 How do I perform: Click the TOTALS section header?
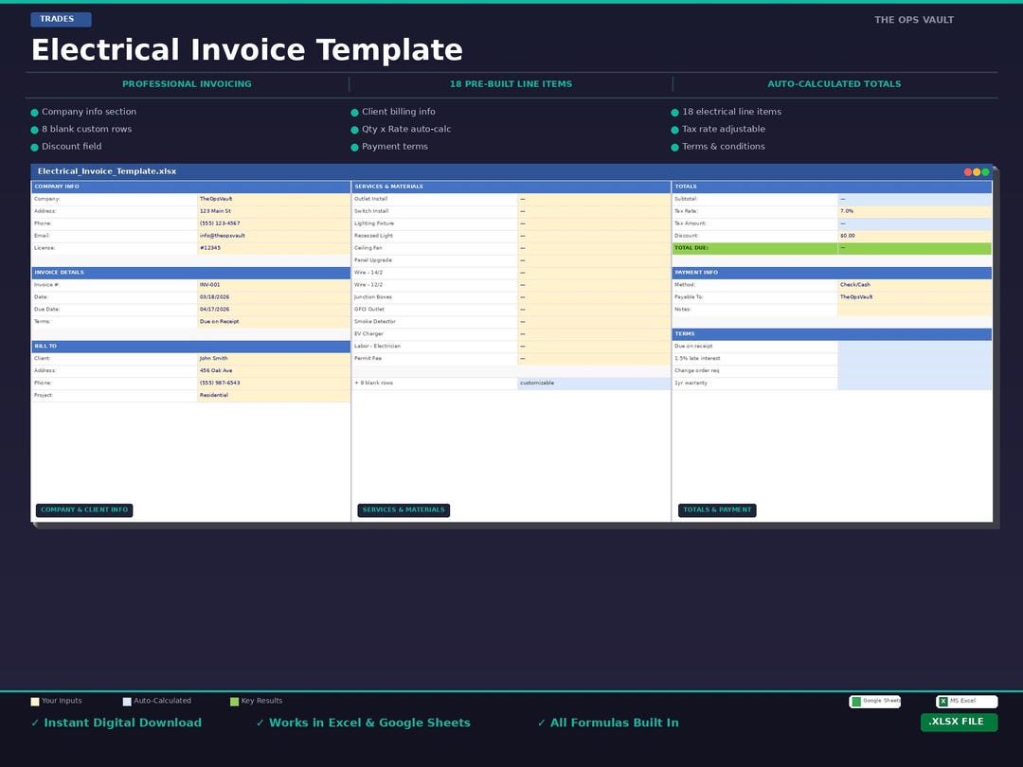[832, 187]
